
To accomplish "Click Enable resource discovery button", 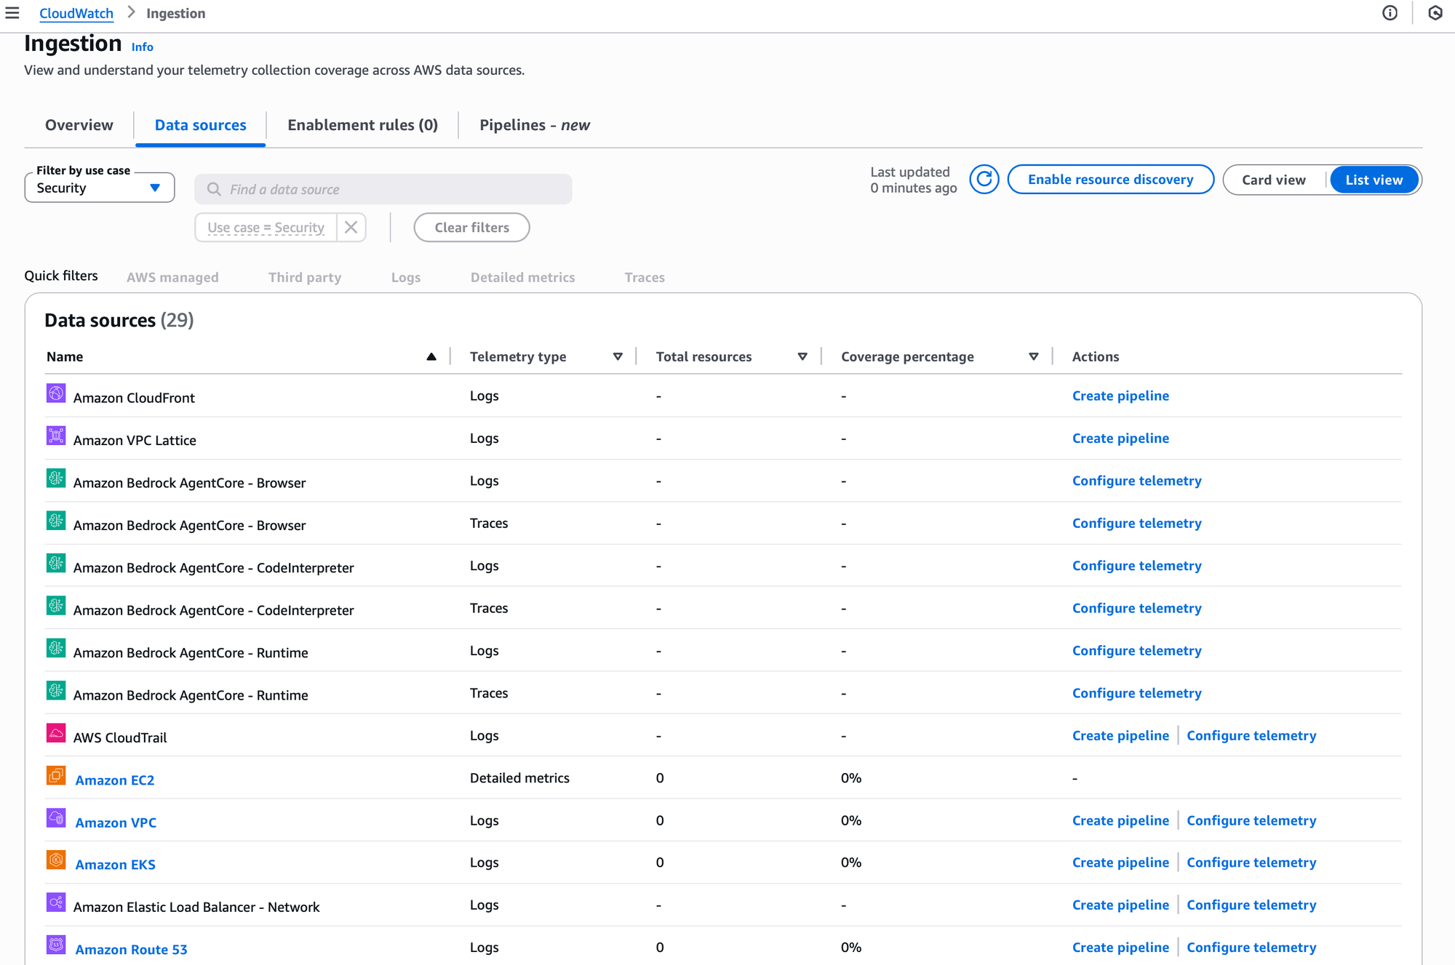I will point(1110,180).
